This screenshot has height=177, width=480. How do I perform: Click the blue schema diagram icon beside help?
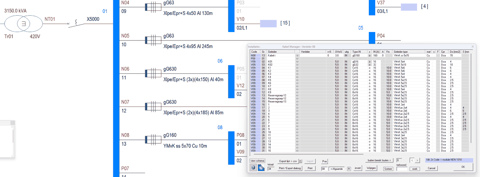(262, 168)
